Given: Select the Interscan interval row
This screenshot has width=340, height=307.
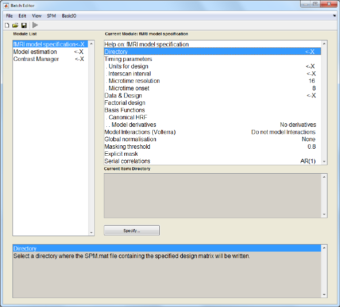Looking at the screenshot, I should [213, 73].
